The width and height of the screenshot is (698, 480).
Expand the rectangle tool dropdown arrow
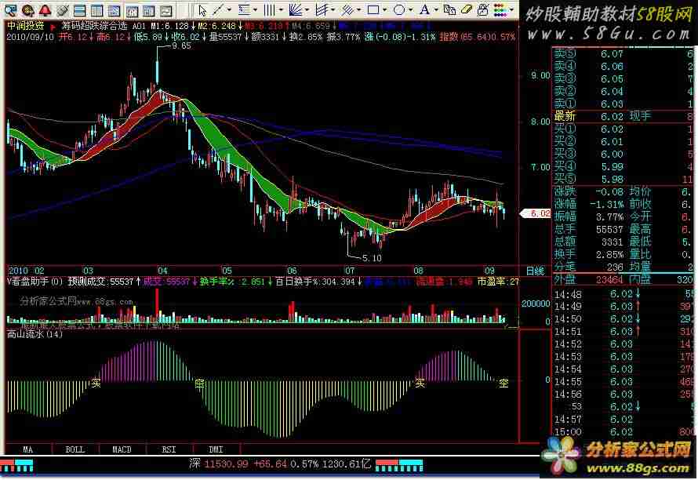(x=385, y=10)
